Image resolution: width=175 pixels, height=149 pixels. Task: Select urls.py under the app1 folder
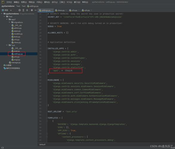pos(16,40)
